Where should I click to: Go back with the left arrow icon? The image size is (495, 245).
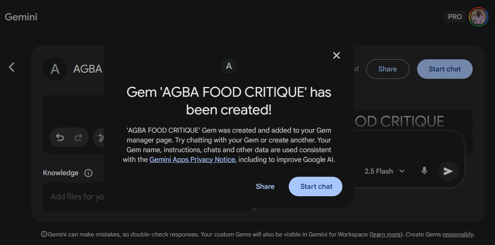point(12,67)
